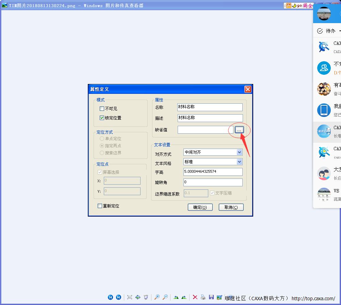
Task: Click into the 字高 input field
Action: point(213,172)
